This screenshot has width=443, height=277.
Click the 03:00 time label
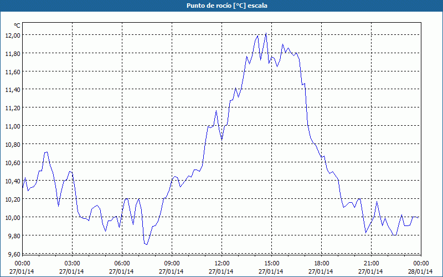click(x=72, y=264)
